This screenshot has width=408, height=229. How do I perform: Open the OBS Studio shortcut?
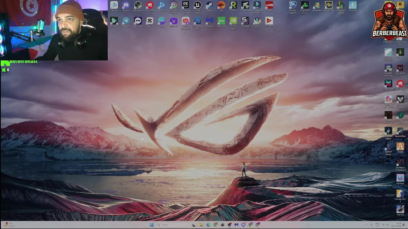pos(138,6)
